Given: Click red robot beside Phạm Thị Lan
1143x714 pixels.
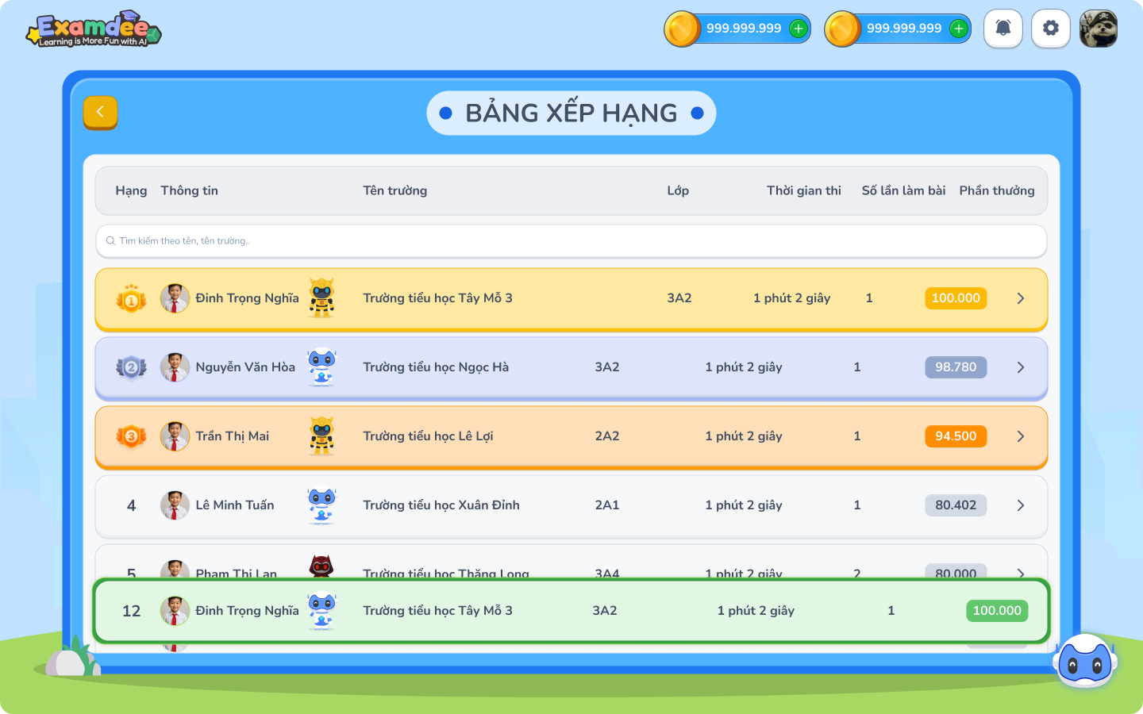Looking at the screenshot, I should click(321, 566).
